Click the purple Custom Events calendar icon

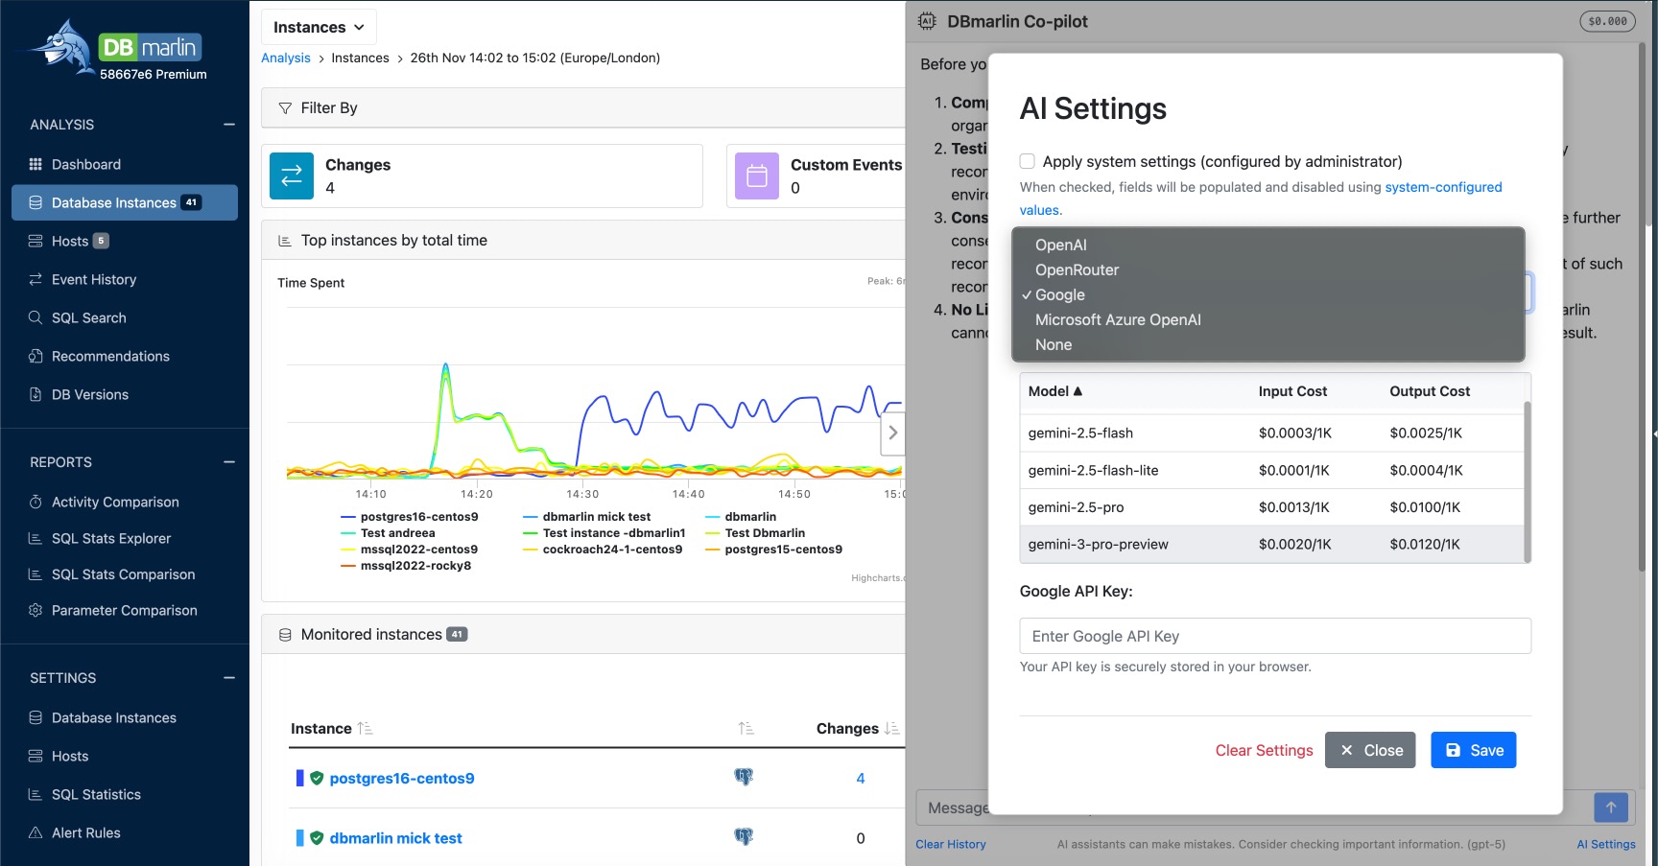point(757,176)
